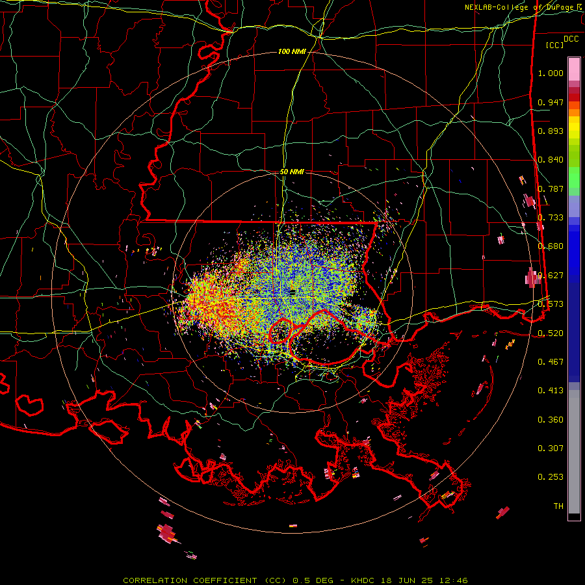Select the 0.573 scale value
The height and width of the screenshot is (585, 585).
point(551,304)
